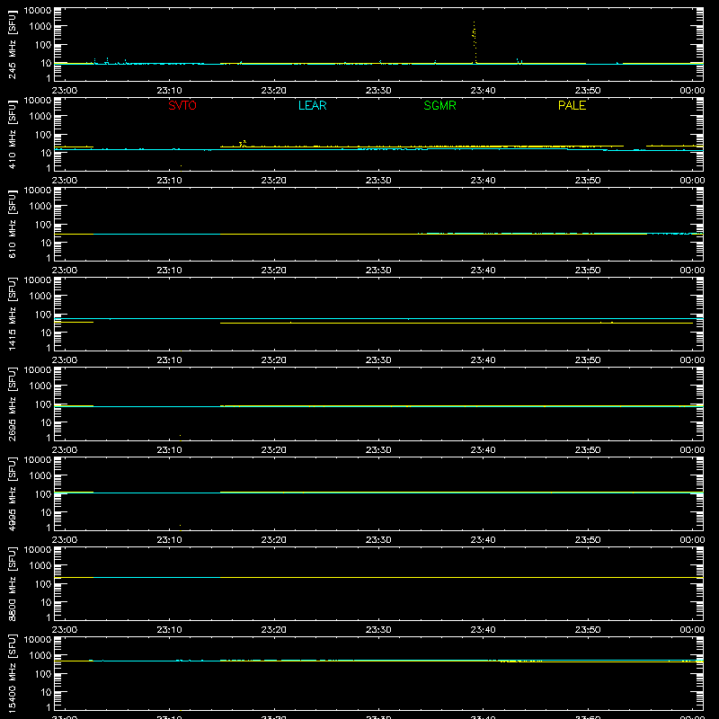The image size is (719, 719).
Task: Click 00:00 time label under 245 MHz plot
Action: (x=692, y=91)
